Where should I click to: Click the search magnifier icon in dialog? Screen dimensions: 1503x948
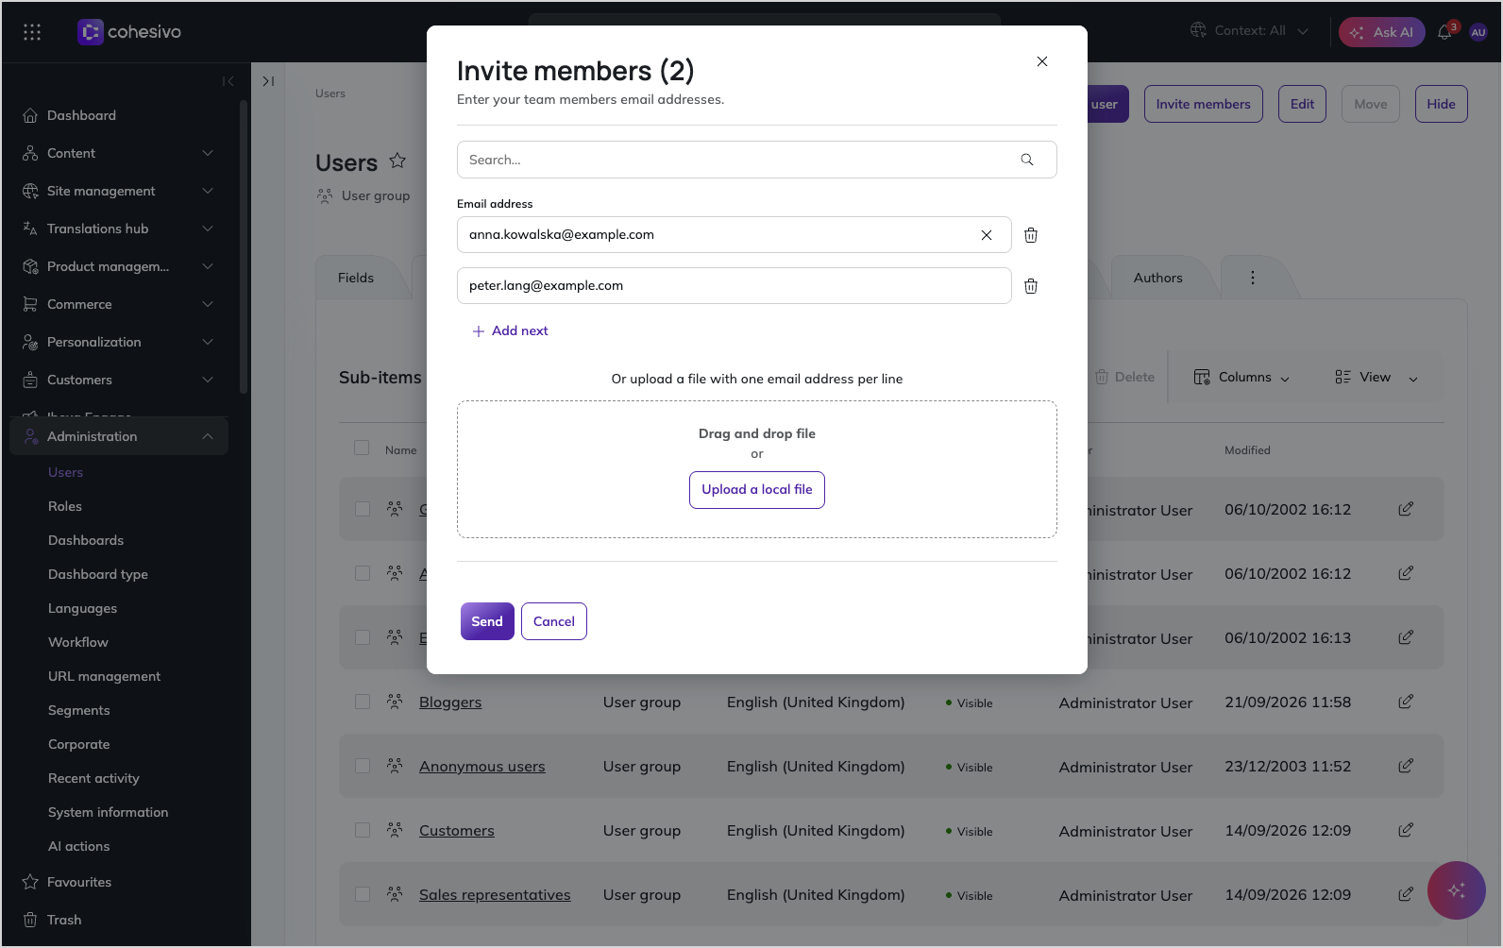1027,160
